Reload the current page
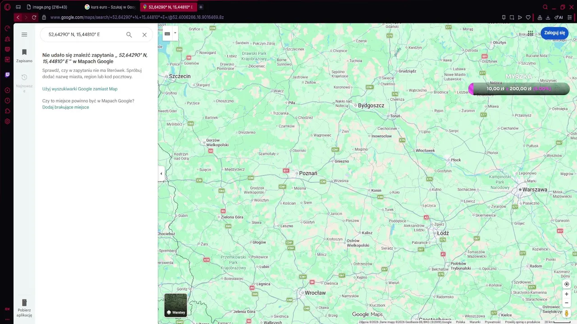This screenshot has height=324, width=577. coord(34,18)
